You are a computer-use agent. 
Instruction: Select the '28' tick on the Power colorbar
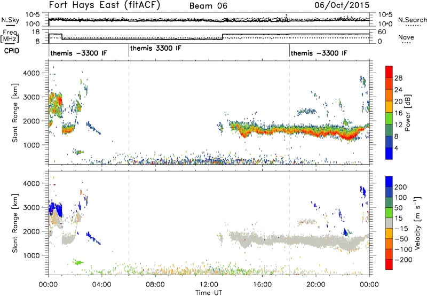pos(398,78)
